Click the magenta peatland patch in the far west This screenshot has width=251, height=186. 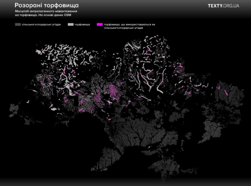point(42,82)
